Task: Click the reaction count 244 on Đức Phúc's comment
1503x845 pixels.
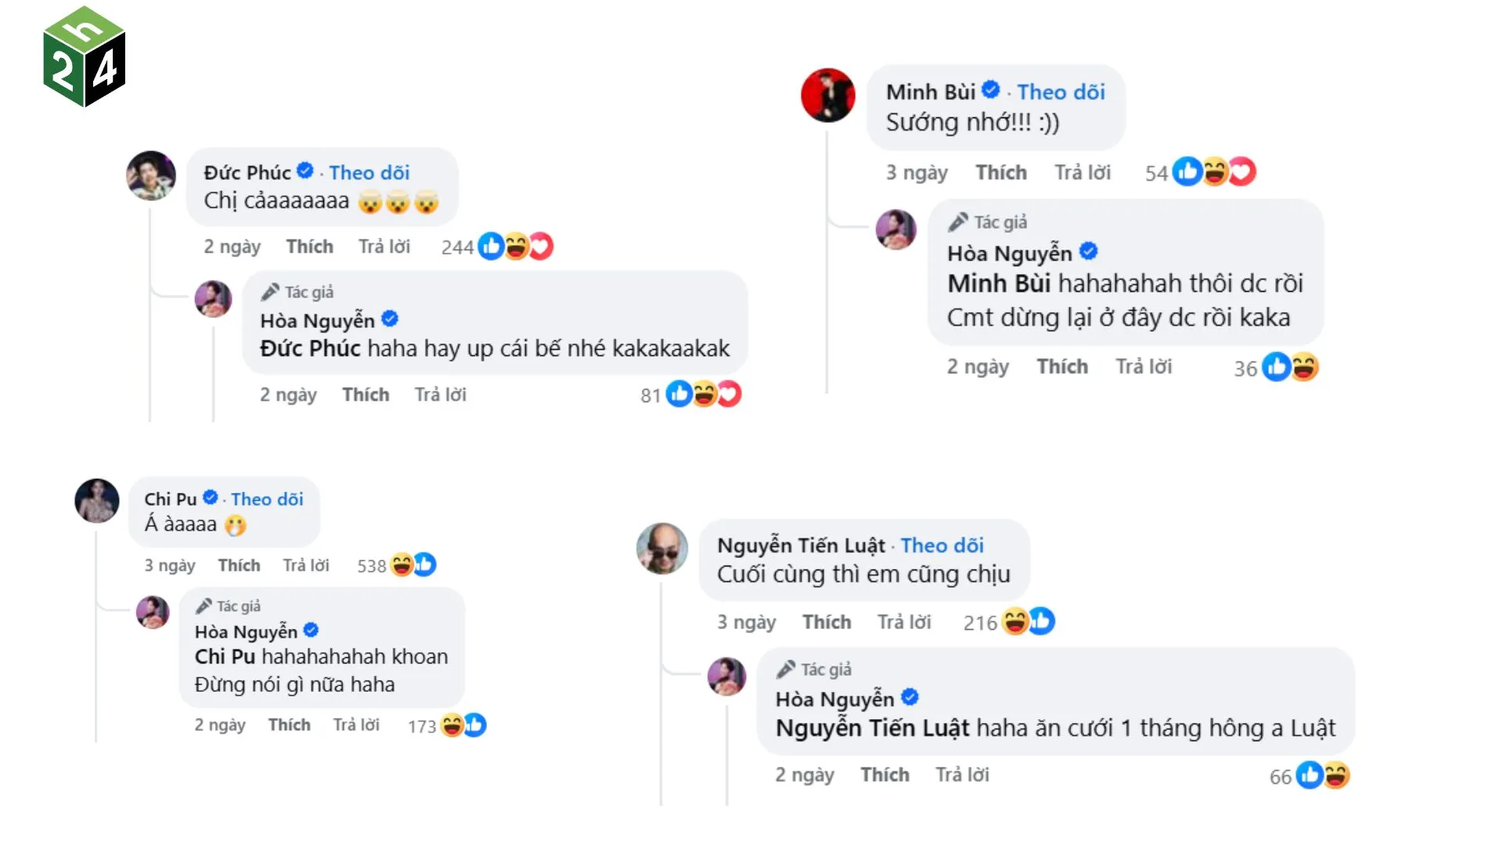Action: [x=458, y=246]
